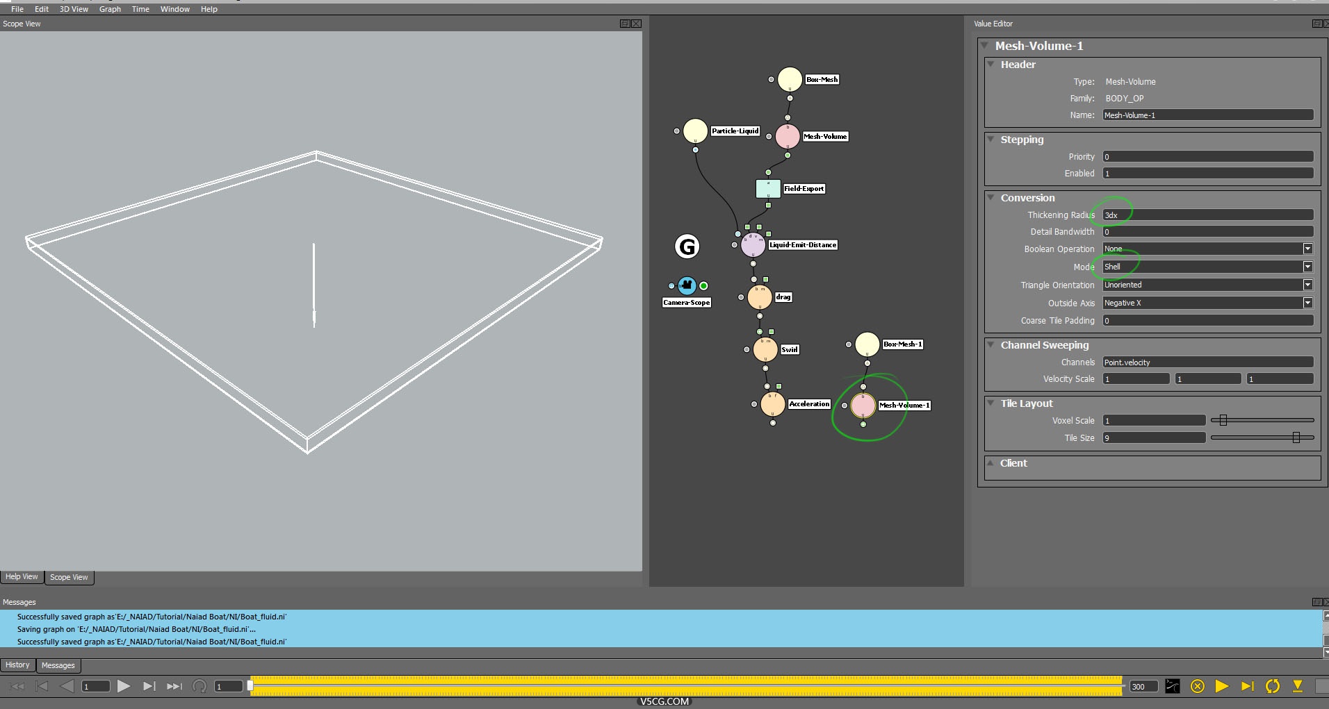
Task: Open the File menu
Action: point(17,9)
